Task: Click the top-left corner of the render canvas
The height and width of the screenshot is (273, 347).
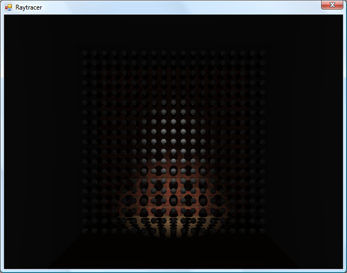Action: coord(5,16)
